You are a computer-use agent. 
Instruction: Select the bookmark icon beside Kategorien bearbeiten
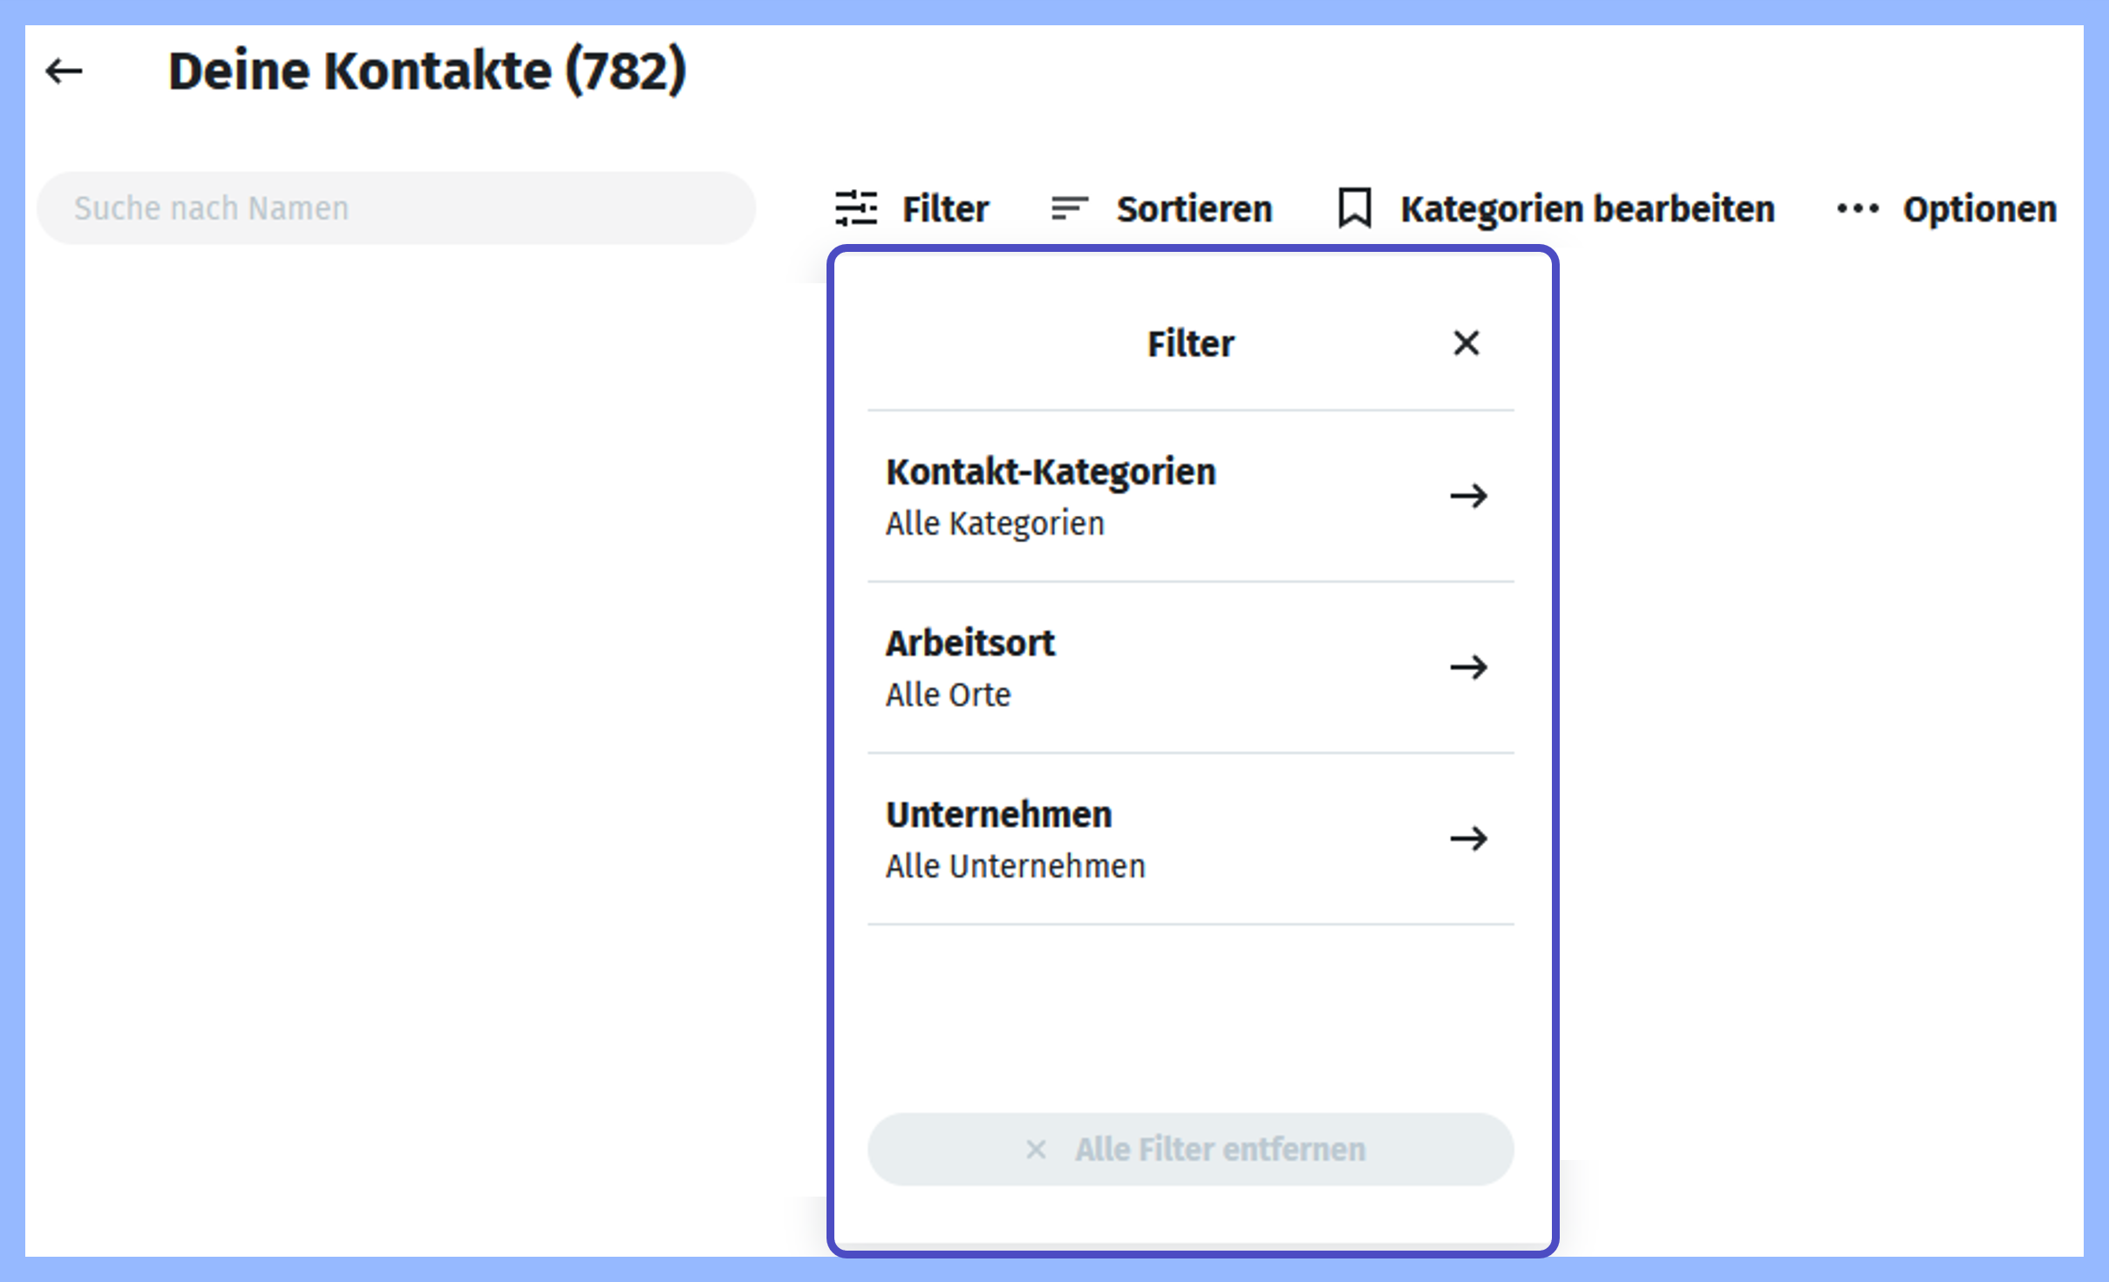pyautogui.click(x=1354, y=208)
